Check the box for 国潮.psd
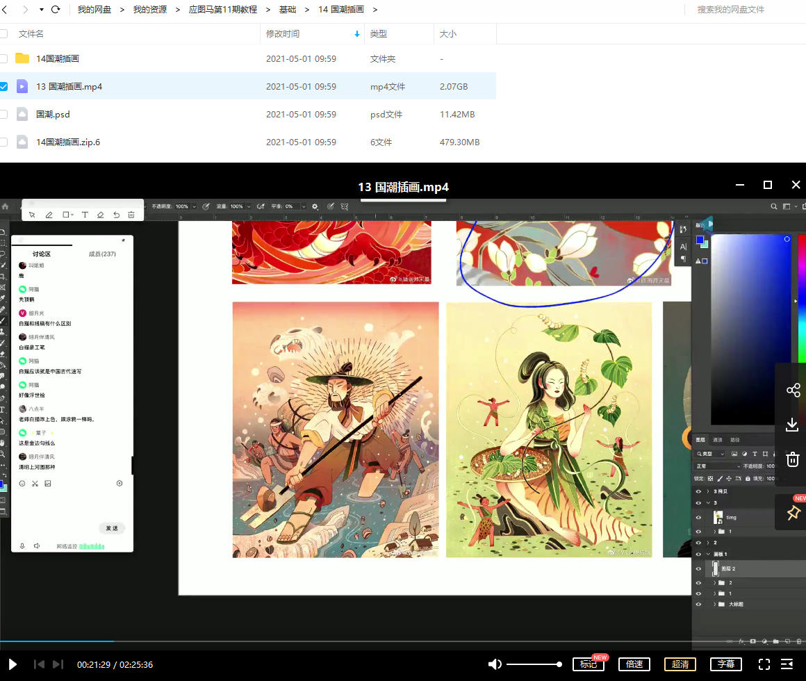 pyautogui.click(x=3, y=115)
